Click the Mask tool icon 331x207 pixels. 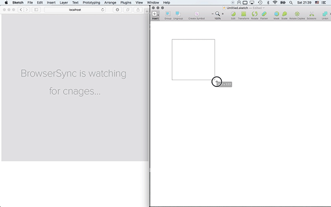[x=276, y=14]
